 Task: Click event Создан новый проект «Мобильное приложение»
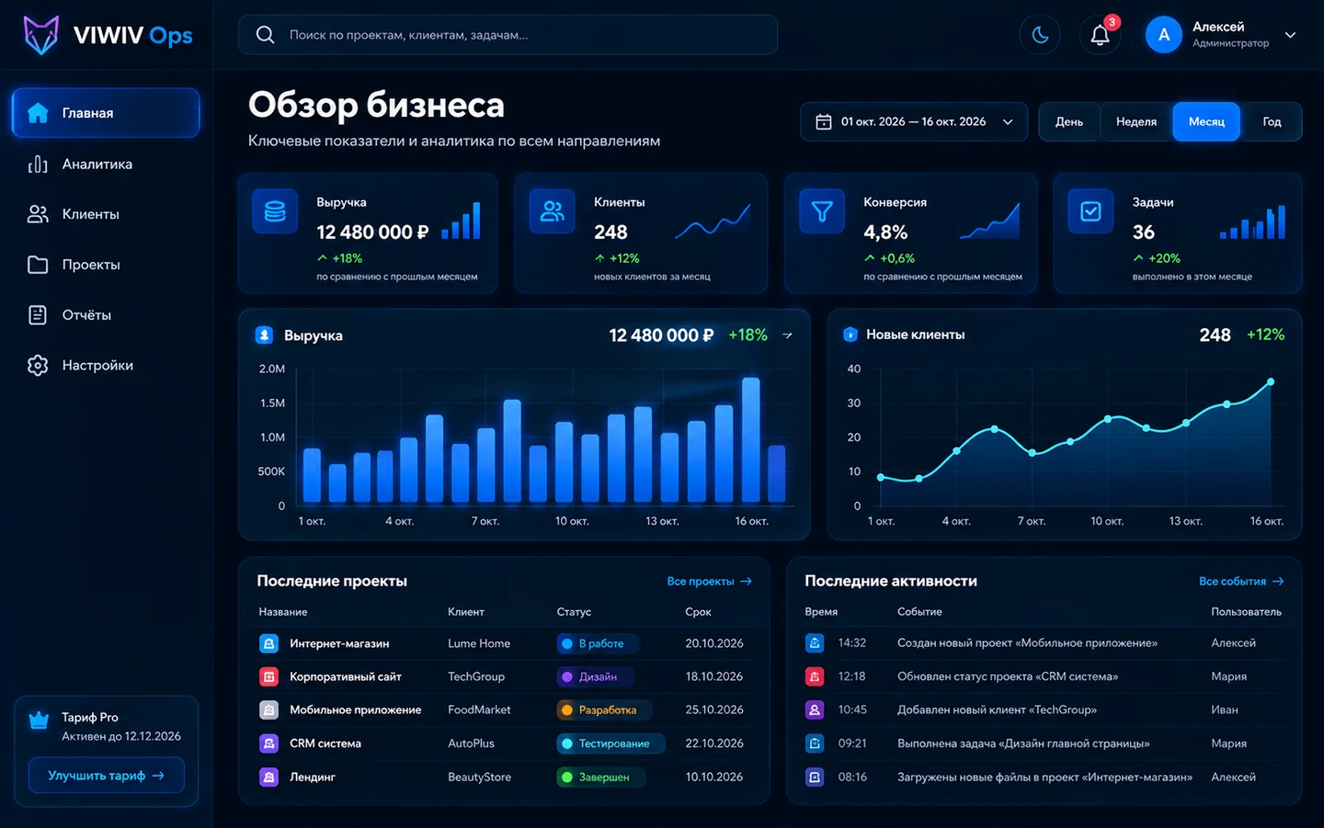pyautogui.click(x=1027, y=642)
